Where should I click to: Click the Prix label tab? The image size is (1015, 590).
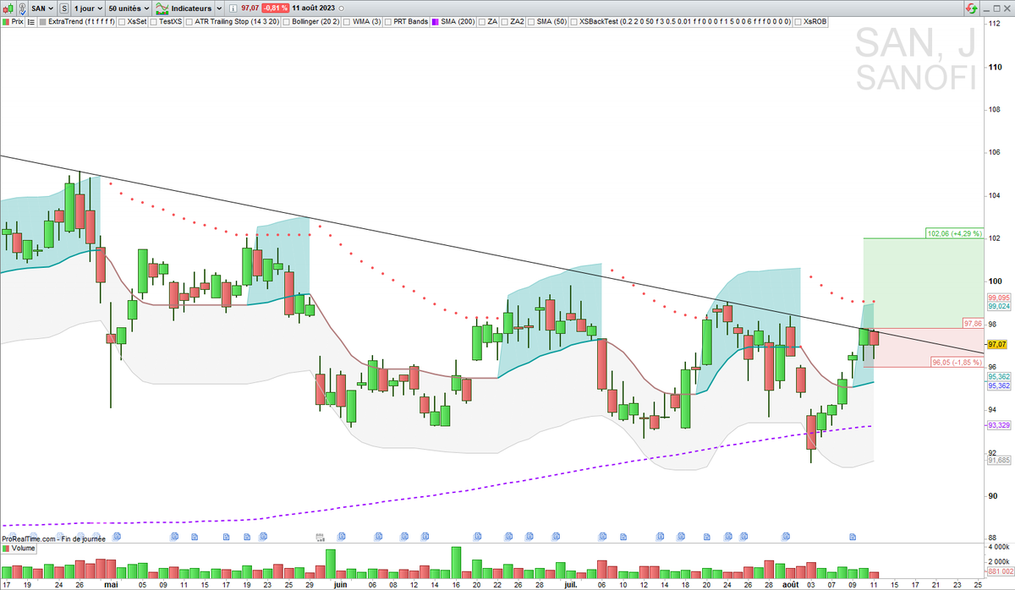17,21
